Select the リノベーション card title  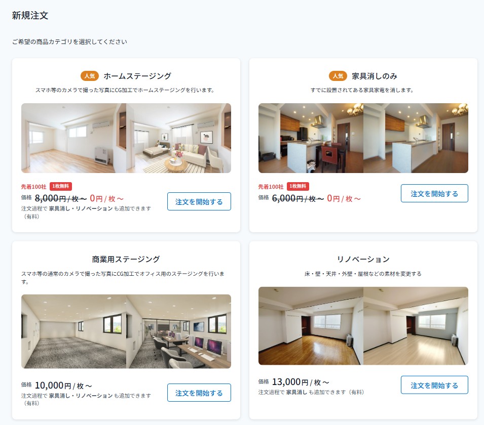(363, 259)
